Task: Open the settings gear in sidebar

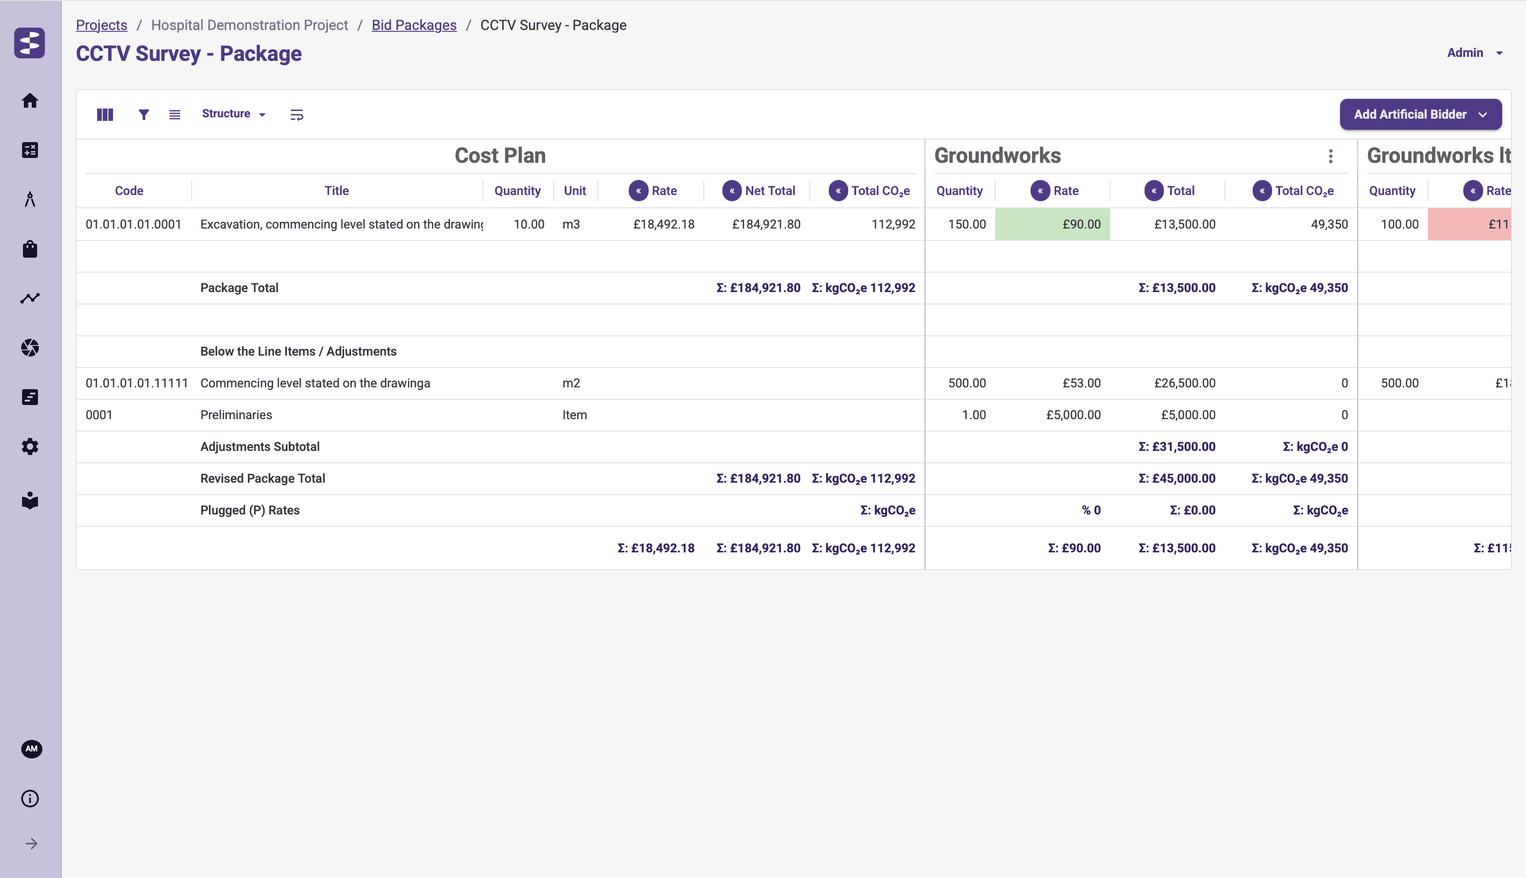Action: tap(30, 446)
